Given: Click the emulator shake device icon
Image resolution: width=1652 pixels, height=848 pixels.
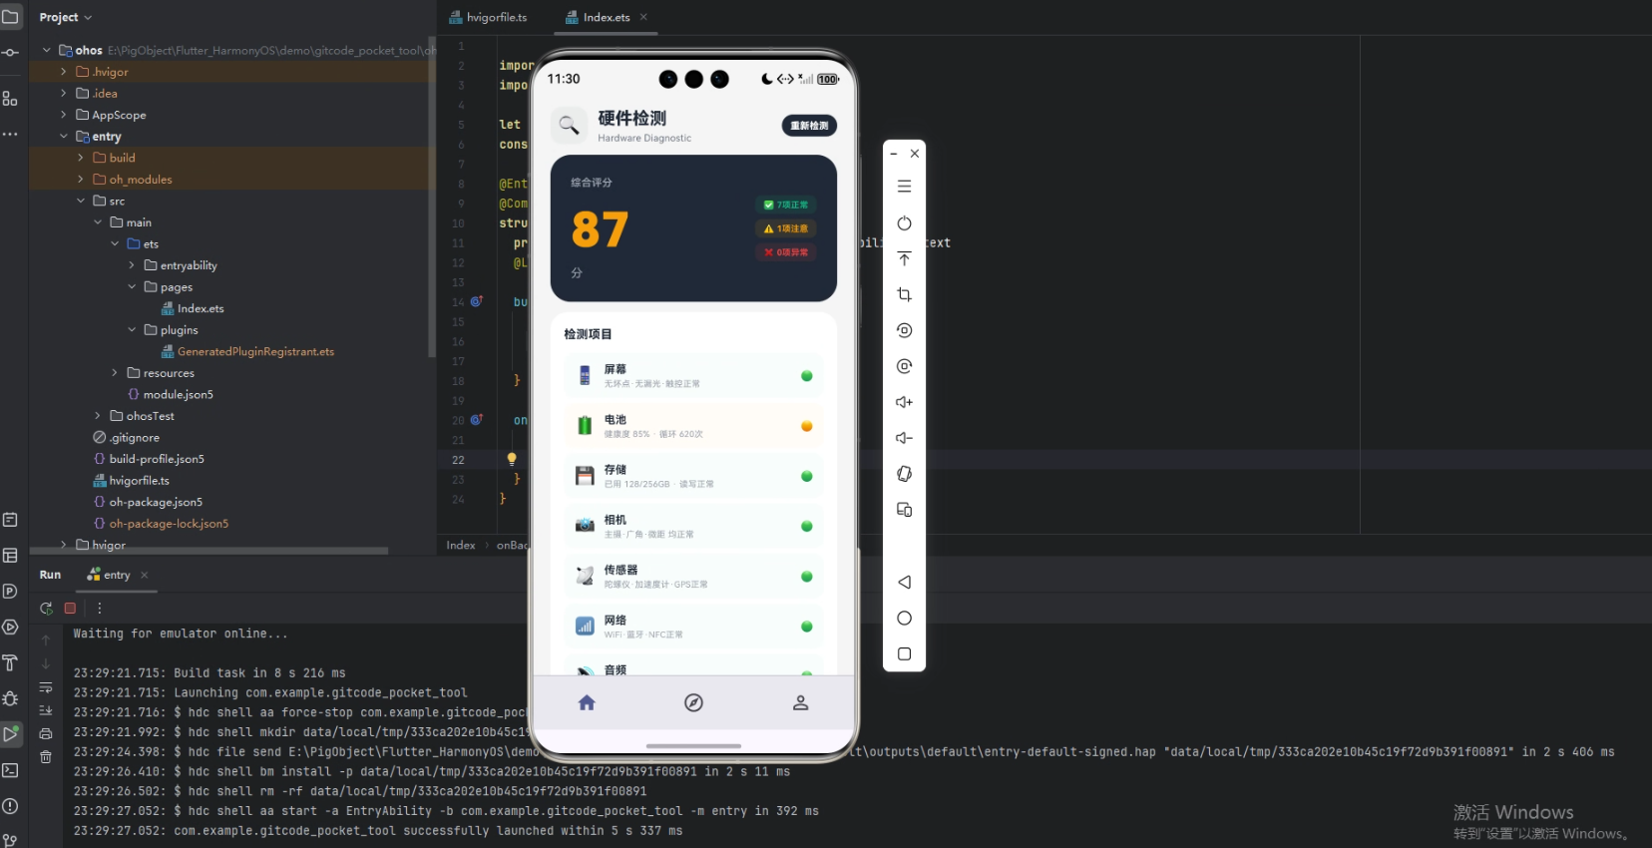Looking at the screenshot, I should 904,474.
